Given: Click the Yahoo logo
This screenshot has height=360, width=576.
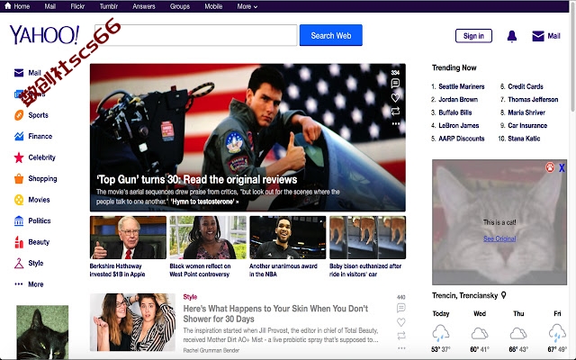Looking at the screenshot, I should (x=44, y=35).
